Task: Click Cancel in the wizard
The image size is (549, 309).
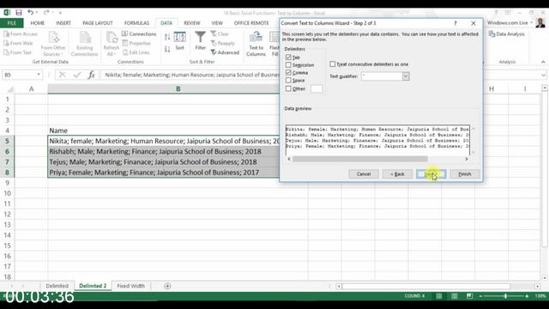Action: 364,173
